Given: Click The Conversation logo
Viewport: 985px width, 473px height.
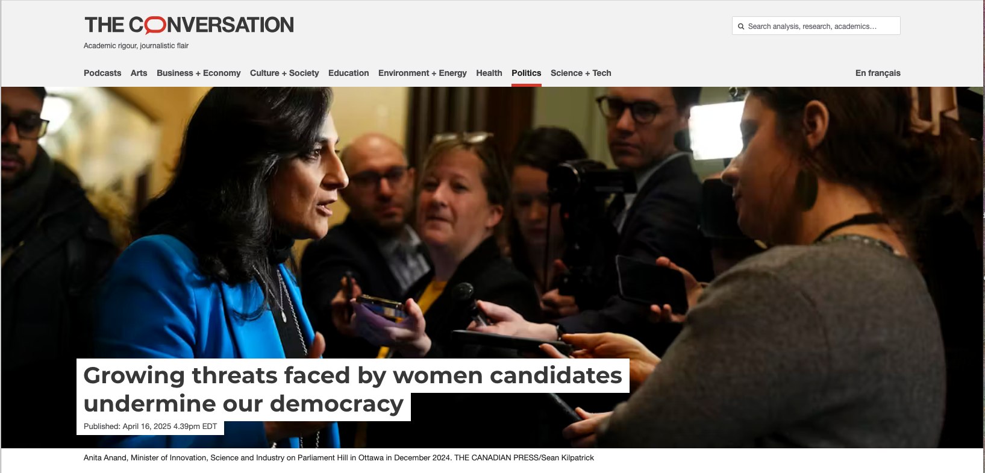Looking at the screenshot, I should click(x=189, y=25).
